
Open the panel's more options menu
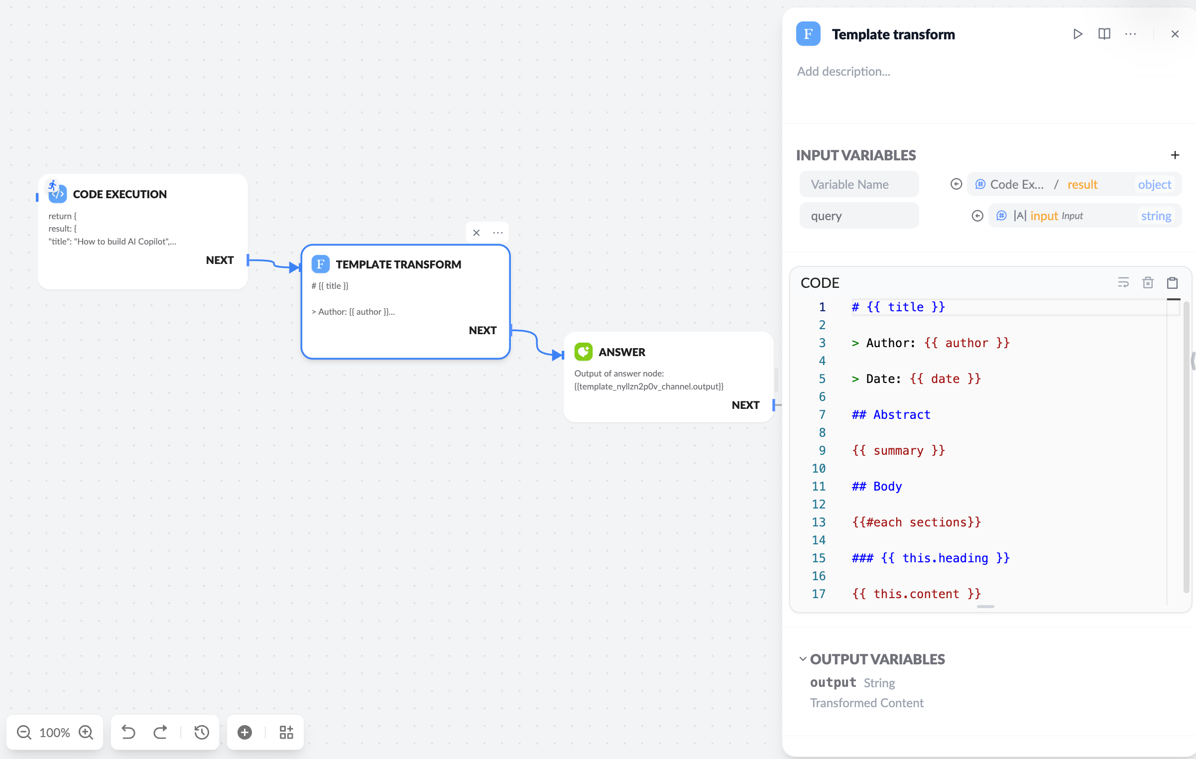point(1130,34)
